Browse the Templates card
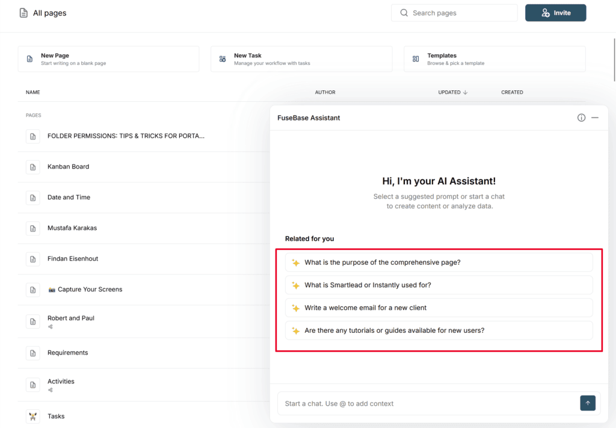This screenshot has width=616, height=428. 494,59
